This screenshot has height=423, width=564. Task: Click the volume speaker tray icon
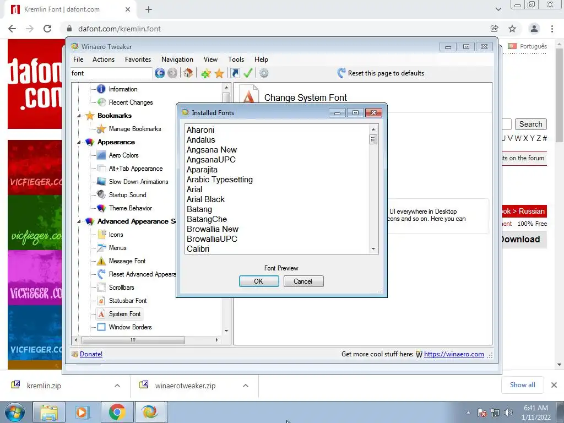click(508, 413)
